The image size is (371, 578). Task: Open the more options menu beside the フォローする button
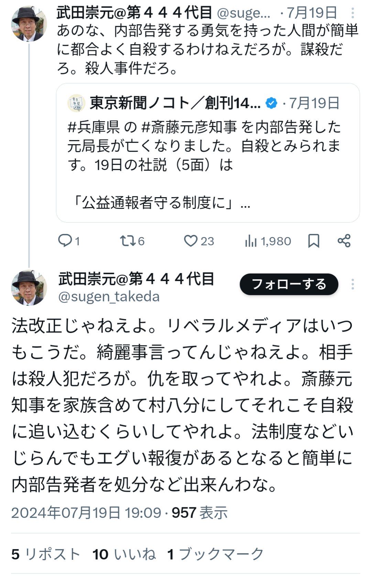(x=353, y=284)
